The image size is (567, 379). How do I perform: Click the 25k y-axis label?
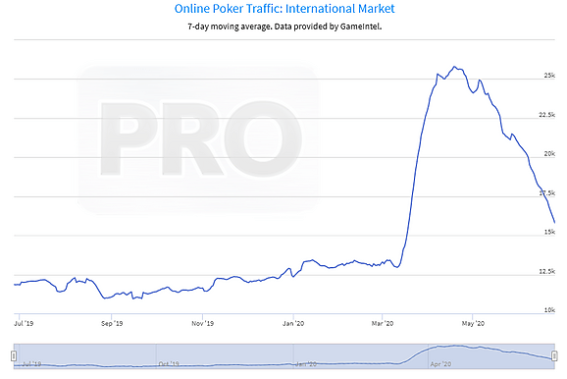pyautogui.click(x=549, y=76)
